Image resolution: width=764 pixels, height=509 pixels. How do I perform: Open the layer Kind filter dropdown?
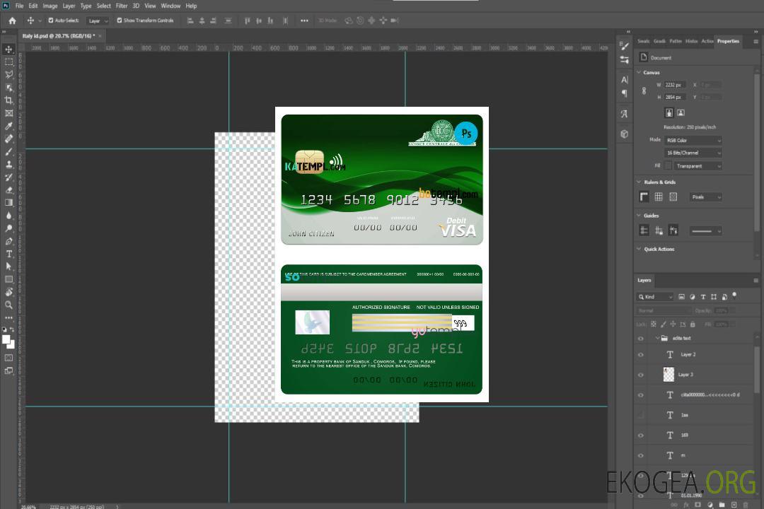tap(655, 297)
